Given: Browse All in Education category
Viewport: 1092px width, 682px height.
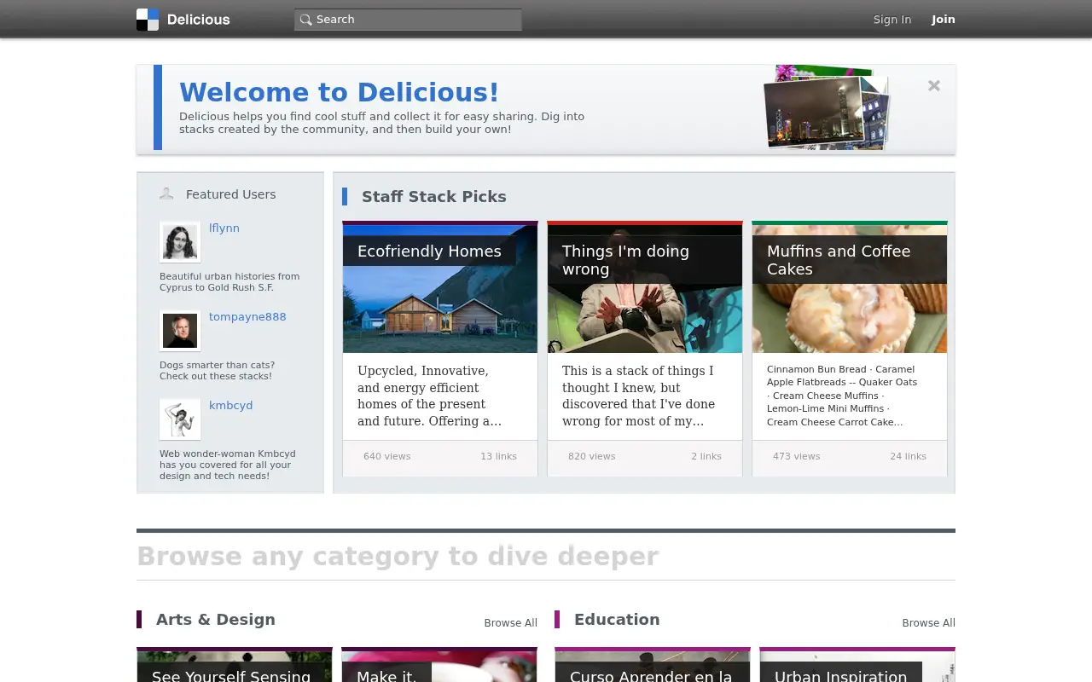Looking at the screenshot, I should [x=928, y=623].
